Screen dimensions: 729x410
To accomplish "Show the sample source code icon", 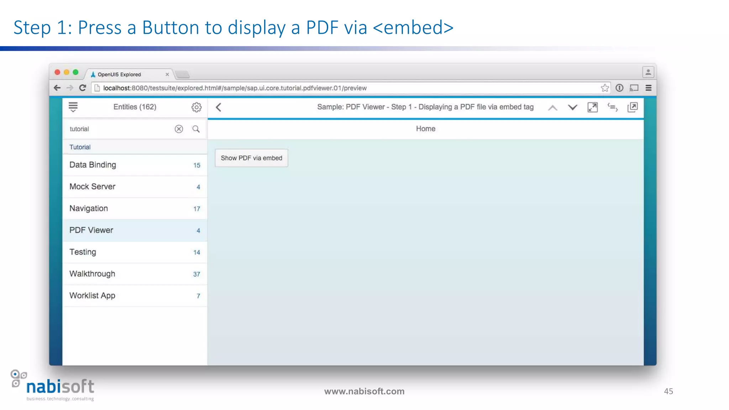I will tap(612, 107).
